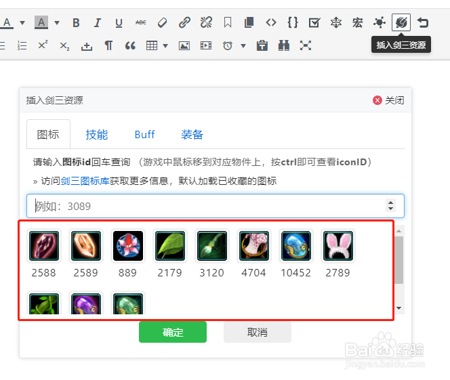Focus the icon ID input field
Screen dimensions: 450x380
pos(216,206)
